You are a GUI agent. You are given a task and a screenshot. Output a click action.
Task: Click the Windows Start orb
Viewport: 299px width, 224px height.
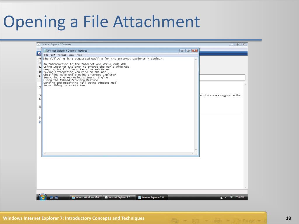click(x=43, y=197)
